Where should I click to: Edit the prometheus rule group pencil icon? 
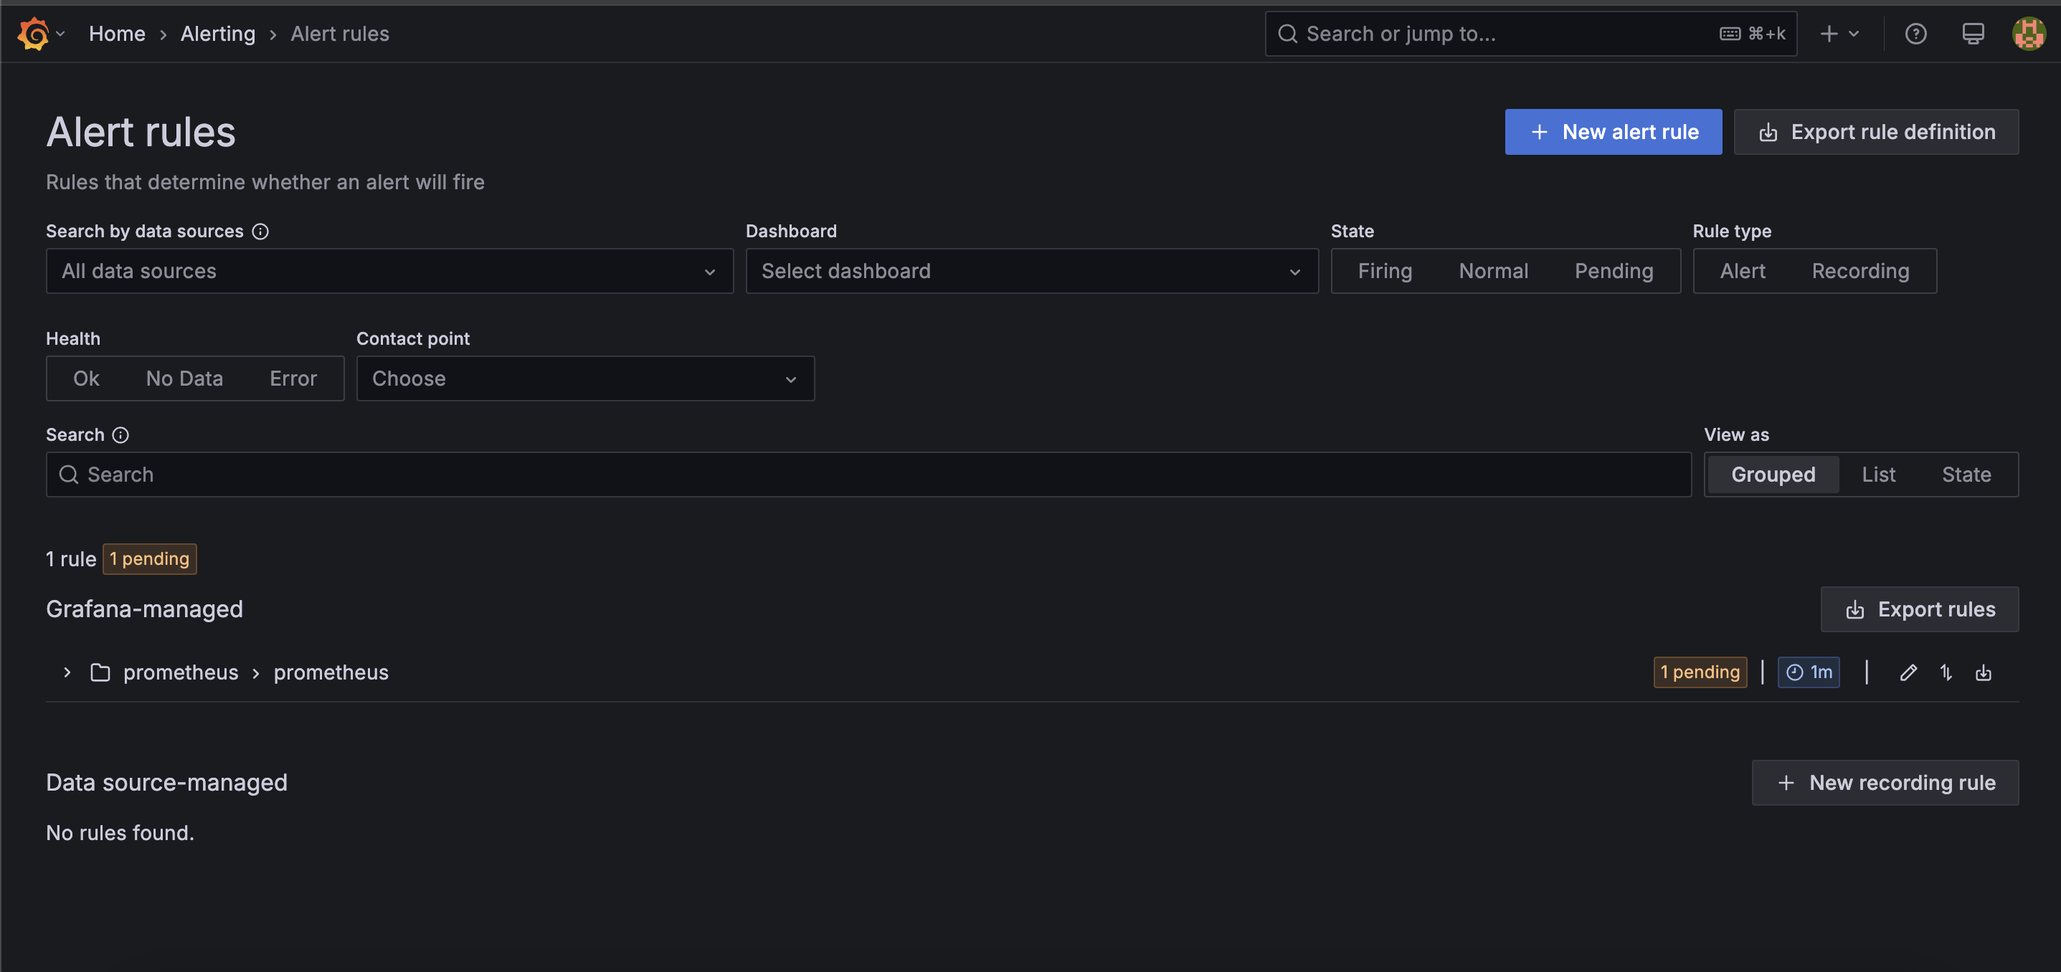[x=1908, y=673]
